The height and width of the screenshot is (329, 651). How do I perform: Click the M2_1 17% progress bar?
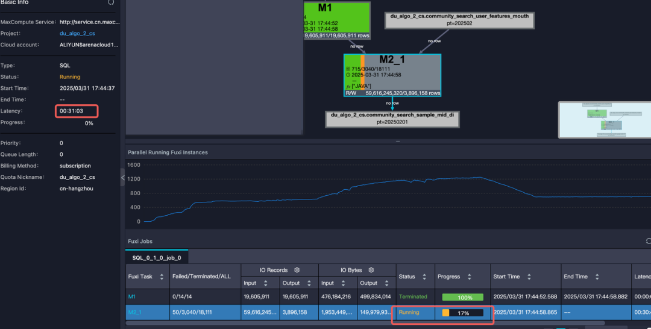(462, 313)
